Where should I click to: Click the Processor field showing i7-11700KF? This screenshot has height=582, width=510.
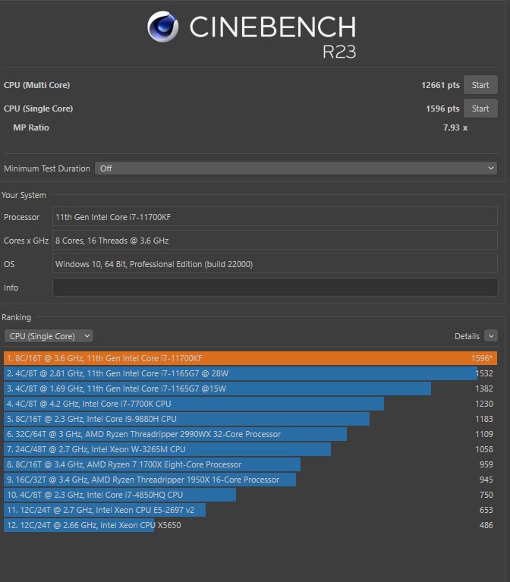pyautogui.click(x=275, y=217)
